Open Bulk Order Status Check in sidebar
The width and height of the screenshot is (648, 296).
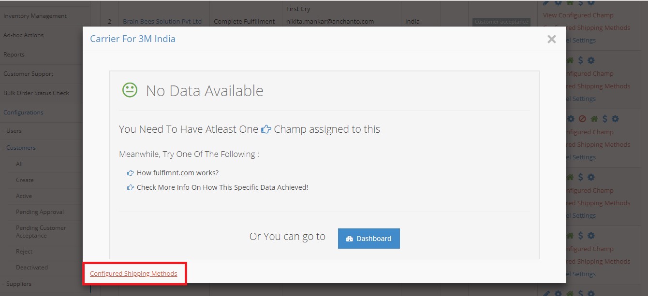(x=36, y=93)
